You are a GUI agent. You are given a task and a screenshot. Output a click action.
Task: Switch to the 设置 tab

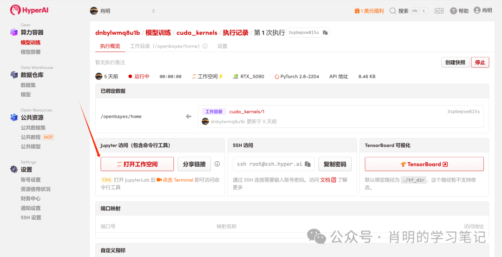pyautogui.click(x=222, y=46)
